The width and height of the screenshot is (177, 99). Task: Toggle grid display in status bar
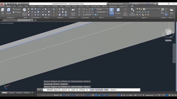(x=61, y=95)
